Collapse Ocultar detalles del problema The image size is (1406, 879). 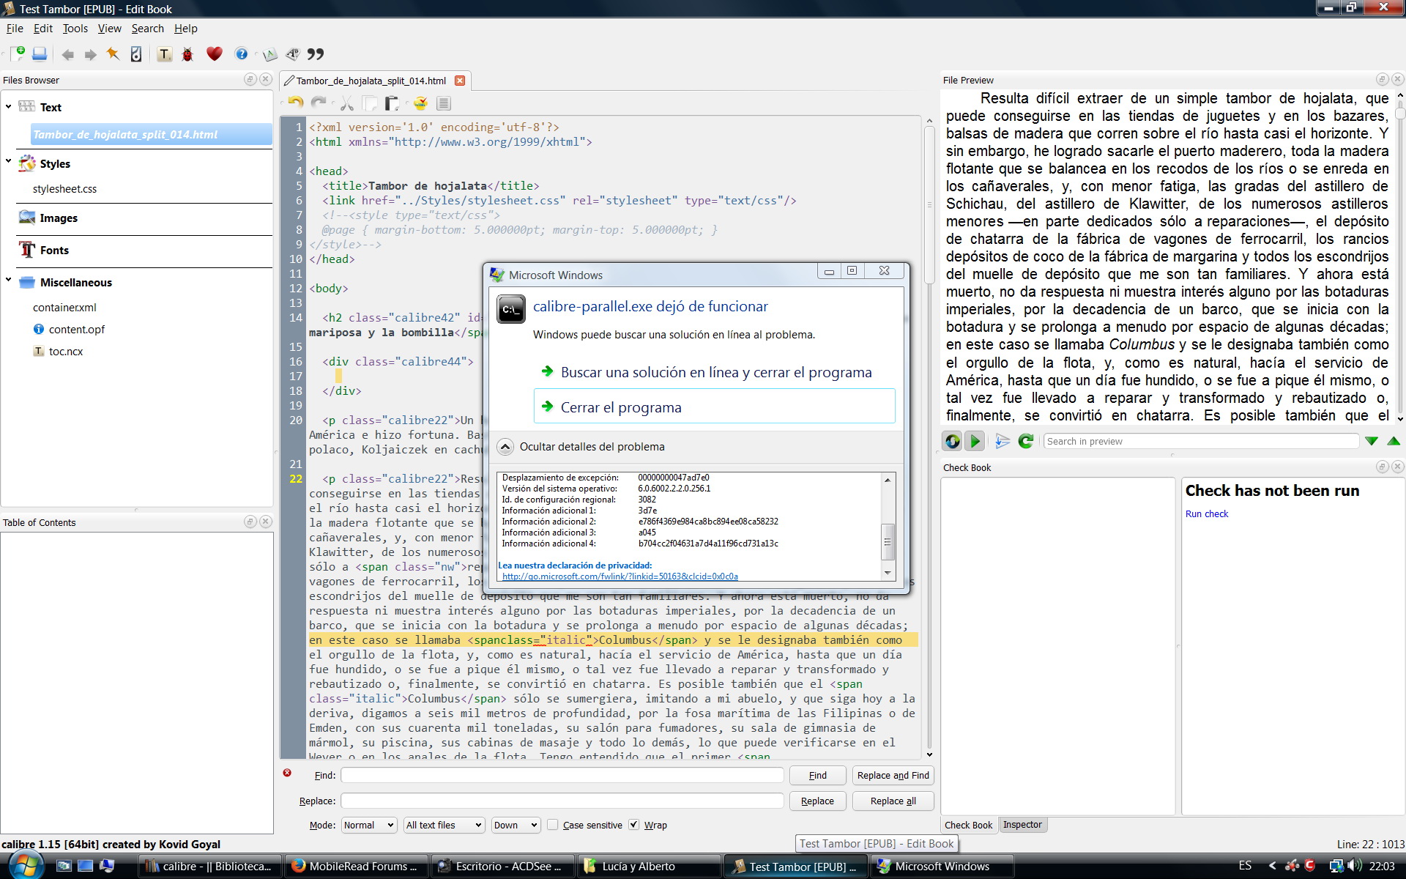pyautogui.click(x=505, y=447)
